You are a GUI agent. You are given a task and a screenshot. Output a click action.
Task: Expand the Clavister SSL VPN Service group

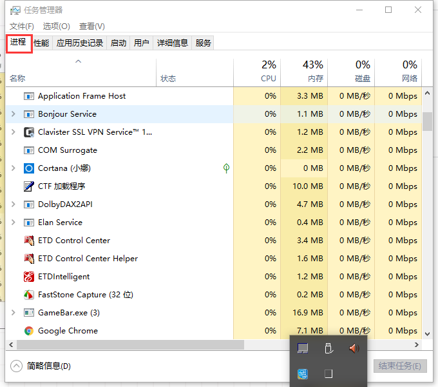pyautogui.click(x=13, y=132)
